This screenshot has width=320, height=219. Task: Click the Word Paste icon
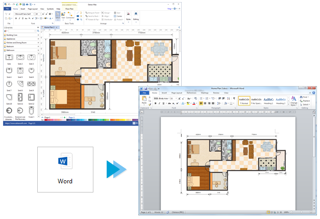coord(145,99)
